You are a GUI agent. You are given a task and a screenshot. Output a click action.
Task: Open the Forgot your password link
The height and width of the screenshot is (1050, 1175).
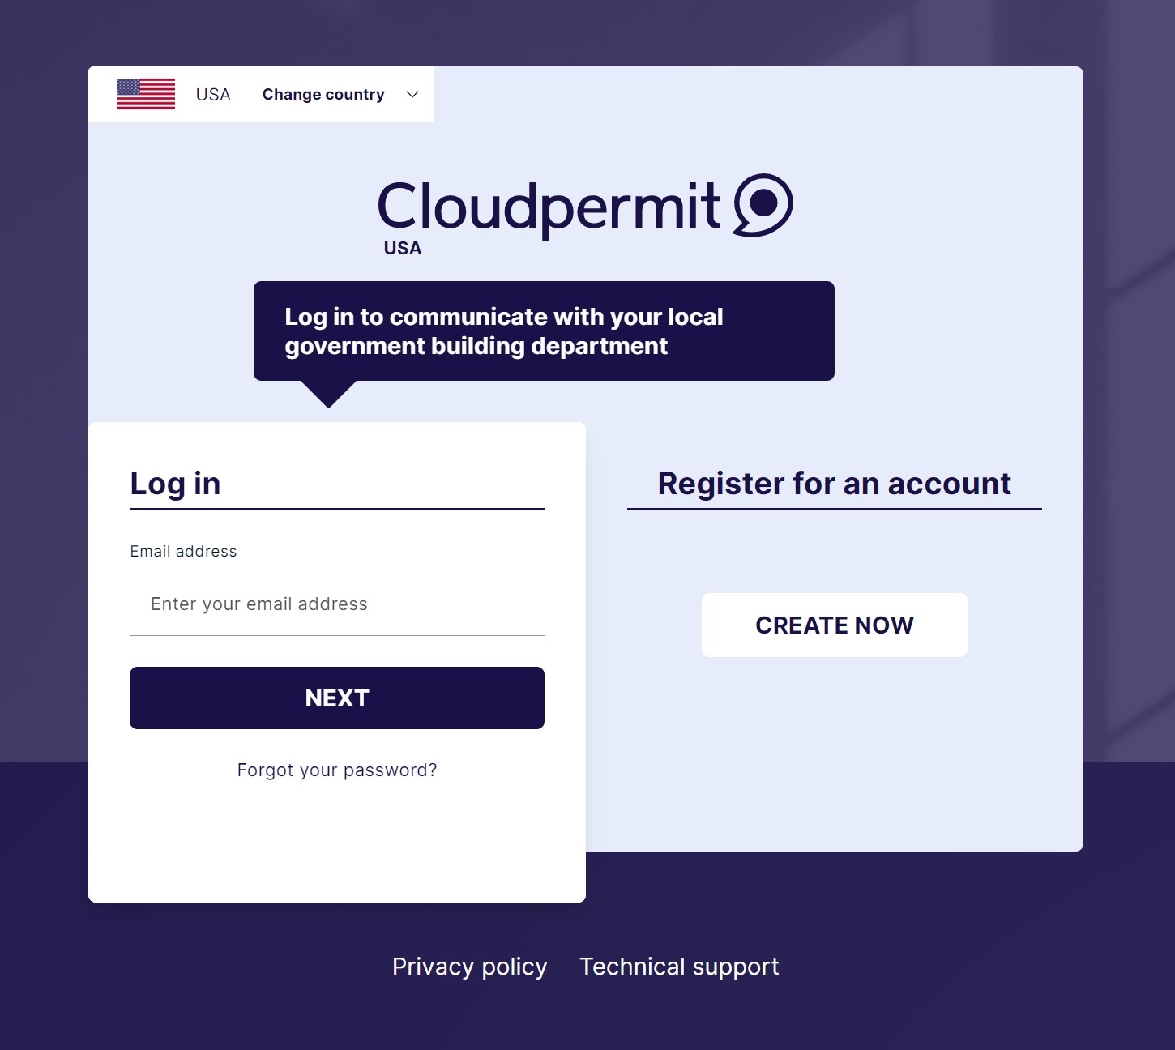click(336, 770)
